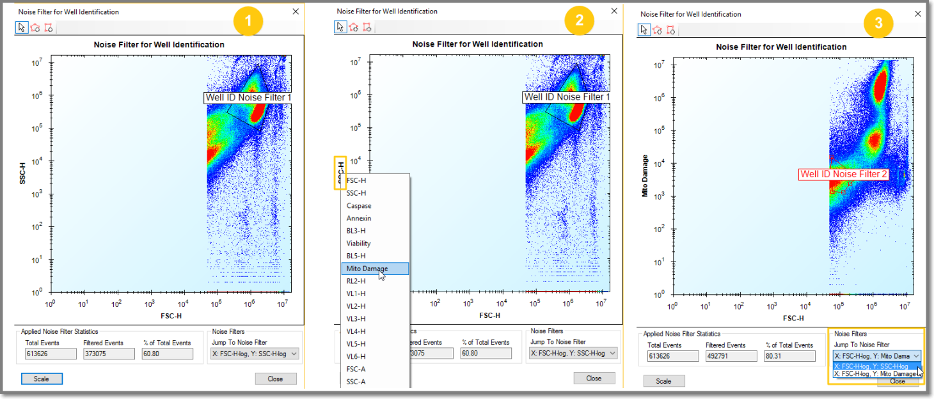Viewport: 934px width, 399px height.
Task: Select the arrow pointer tool in window 1
Action: (x=22, y=27)
